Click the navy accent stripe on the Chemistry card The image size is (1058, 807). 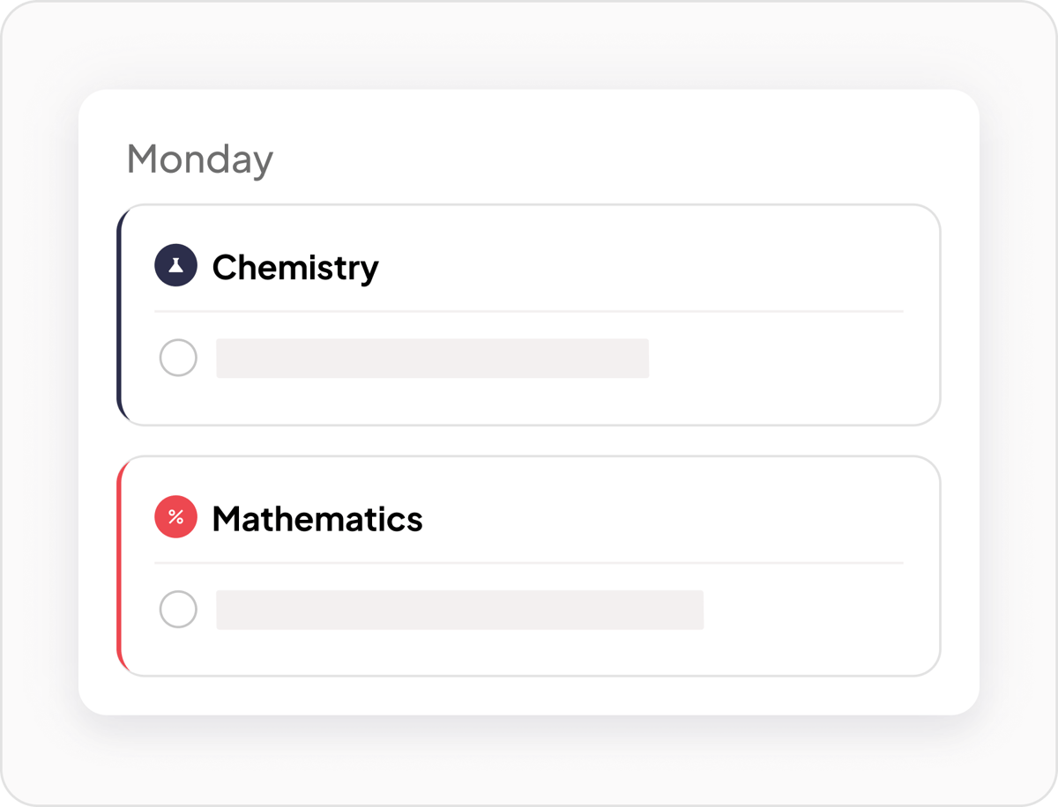[x=119, y=315]
